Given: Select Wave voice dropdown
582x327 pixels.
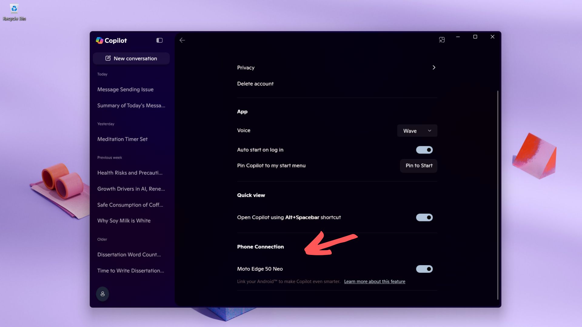Looking at the screenshot, I should point(417,130).
